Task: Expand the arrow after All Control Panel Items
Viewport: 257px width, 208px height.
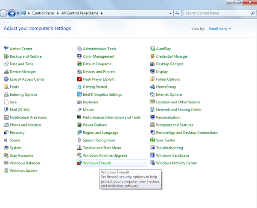Action: coord(102,13)
